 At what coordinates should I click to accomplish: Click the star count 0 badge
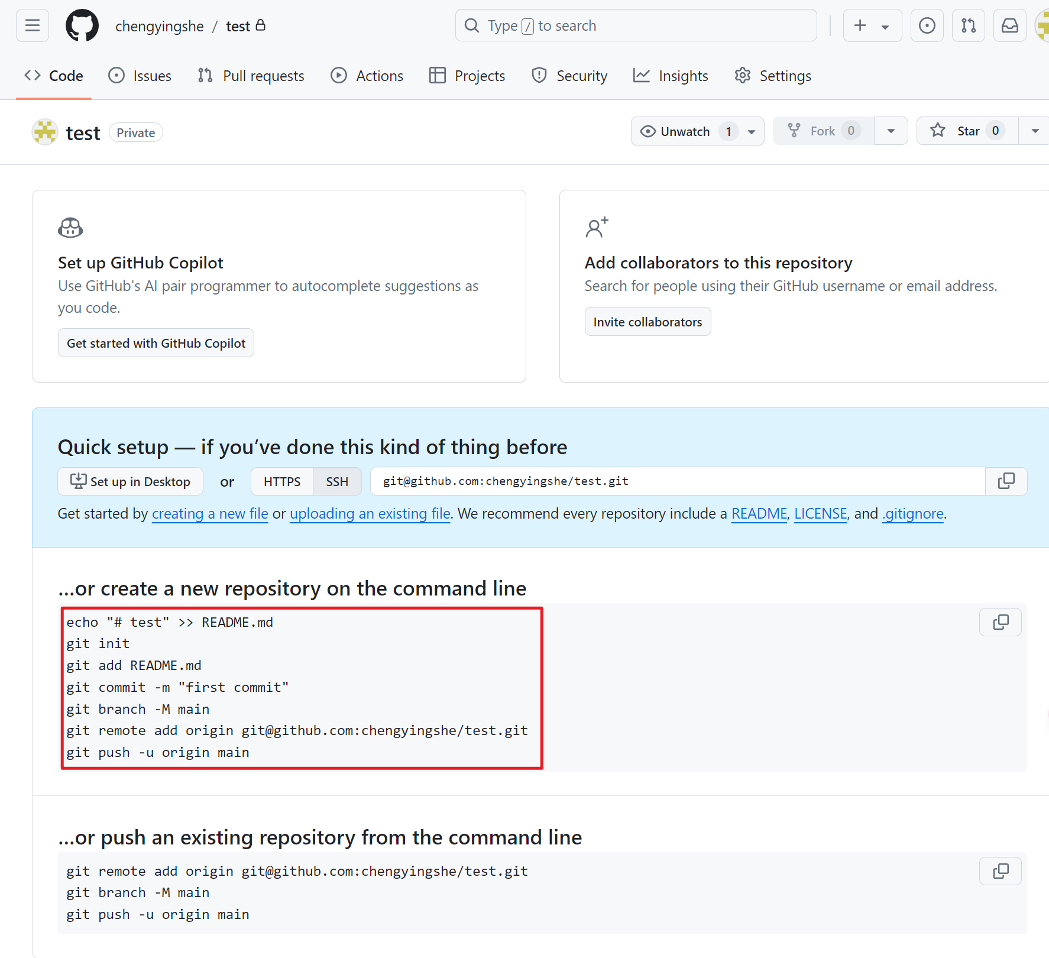tap(995, 131)
